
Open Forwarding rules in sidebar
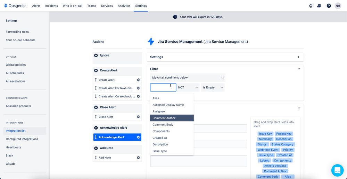point(17,32)
